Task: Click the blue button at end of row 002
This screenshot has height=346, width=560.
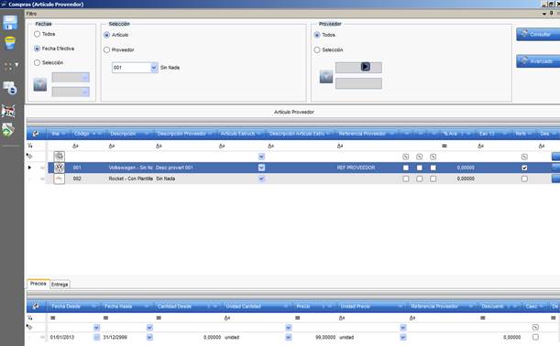Action: [555, 178]
